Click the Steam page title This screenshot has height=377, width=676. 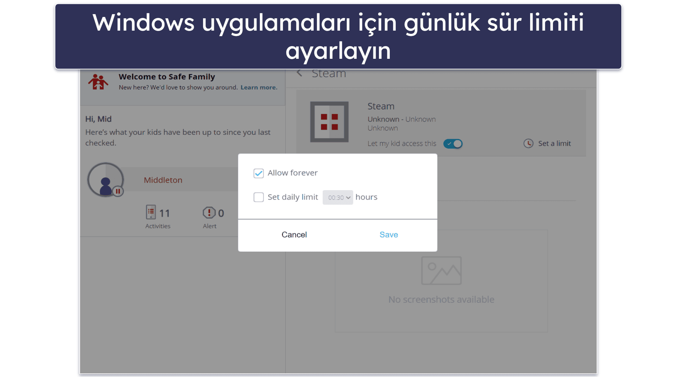click(x=329, y=74)
